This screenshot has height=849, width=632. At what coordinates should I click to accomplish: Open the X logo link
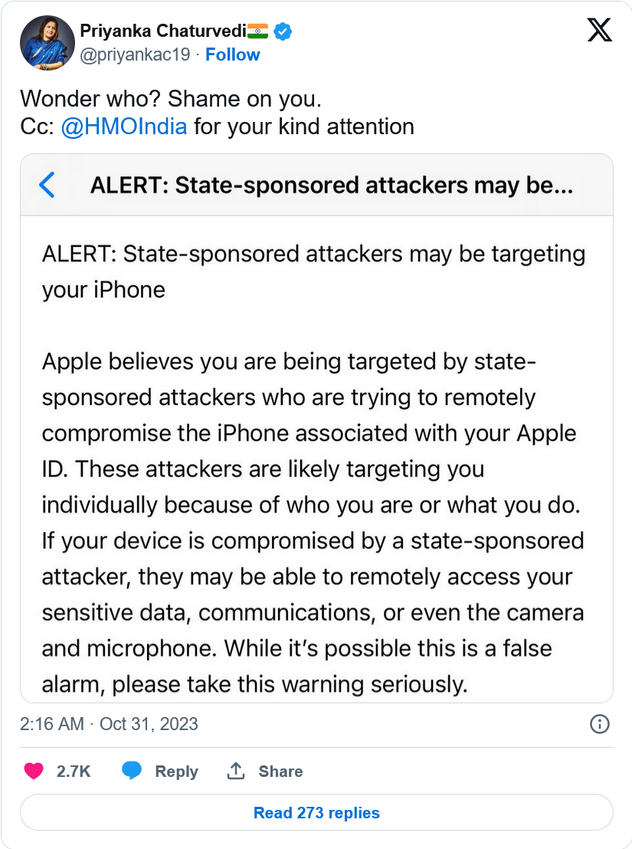[x=599, y=31]
